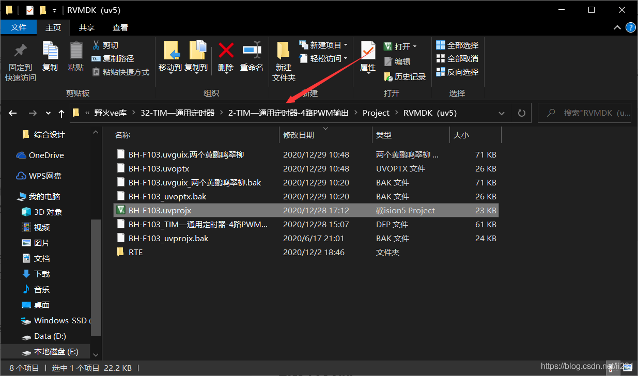This screenshot has height=376, width=638.
Task: Pin folder to Quick Access
Action: [x=21, y=62]
